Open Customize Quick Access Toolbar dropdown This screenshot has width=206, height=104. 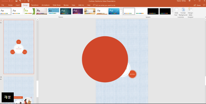[32, 1]
